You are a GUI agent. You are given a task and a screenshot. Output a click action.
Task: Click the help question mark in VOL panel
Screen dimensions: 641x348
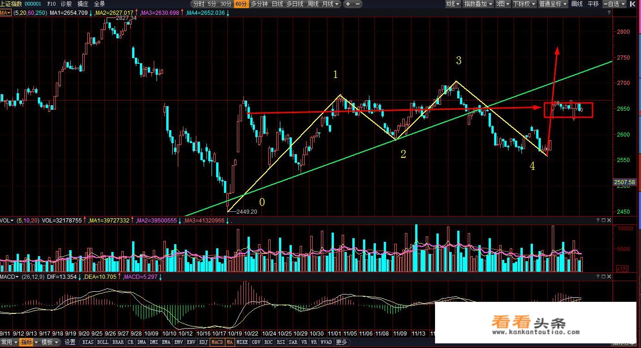[x=598, y=221]
